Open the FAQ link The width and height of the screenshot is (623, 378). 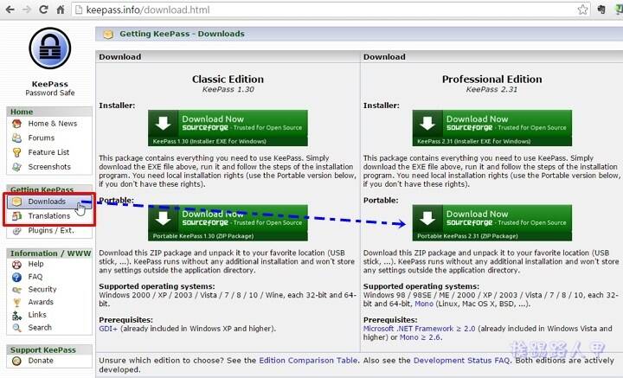35,277
